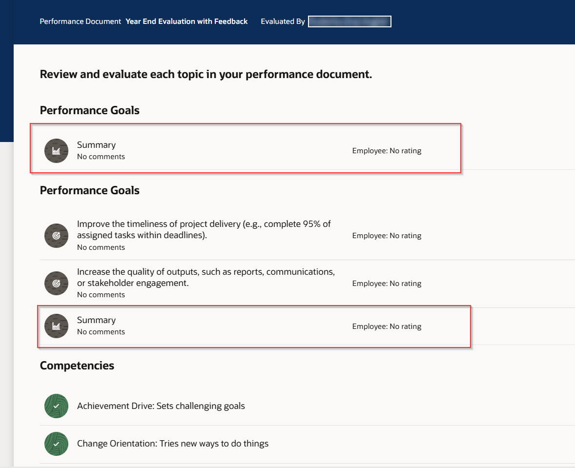Click the Performance Document label in header

[81, 21]
